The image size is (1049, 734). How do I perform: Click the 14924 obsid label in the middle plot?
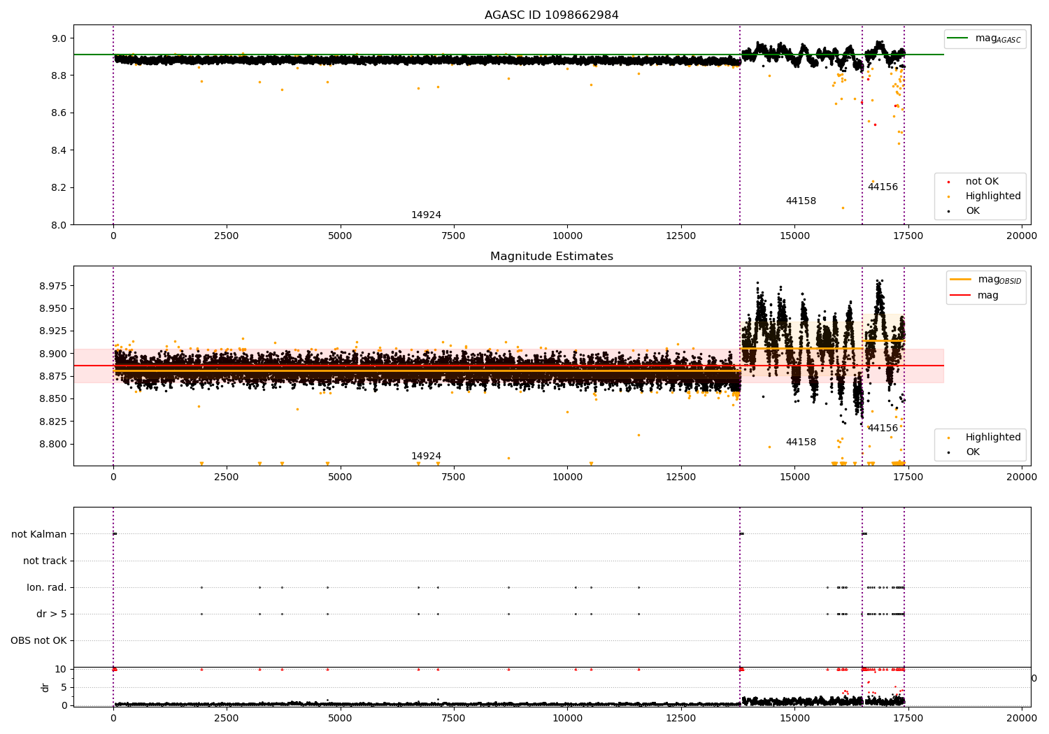426,456
